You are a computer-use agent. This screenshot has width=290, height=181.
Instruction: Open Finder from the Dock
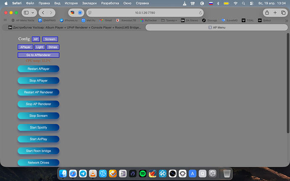click(x=63, y=173)
